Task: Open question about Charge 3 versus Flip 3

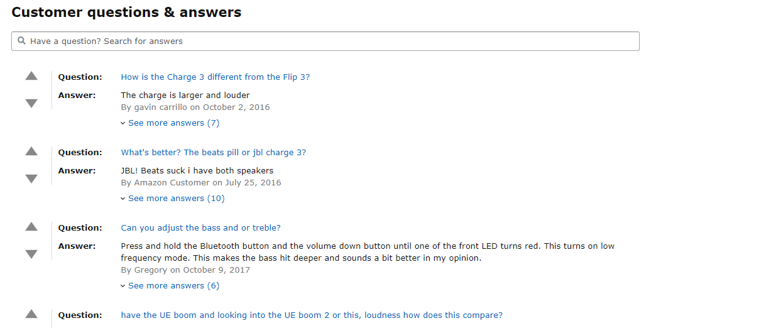Action: point(216,77)
